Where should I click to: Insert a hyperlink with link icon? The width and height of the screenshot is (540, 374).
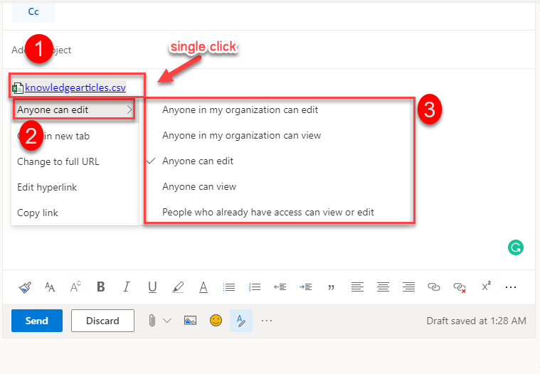tap(433, 287)
